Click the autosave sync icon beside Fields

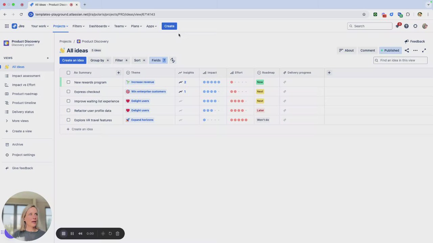173,60
